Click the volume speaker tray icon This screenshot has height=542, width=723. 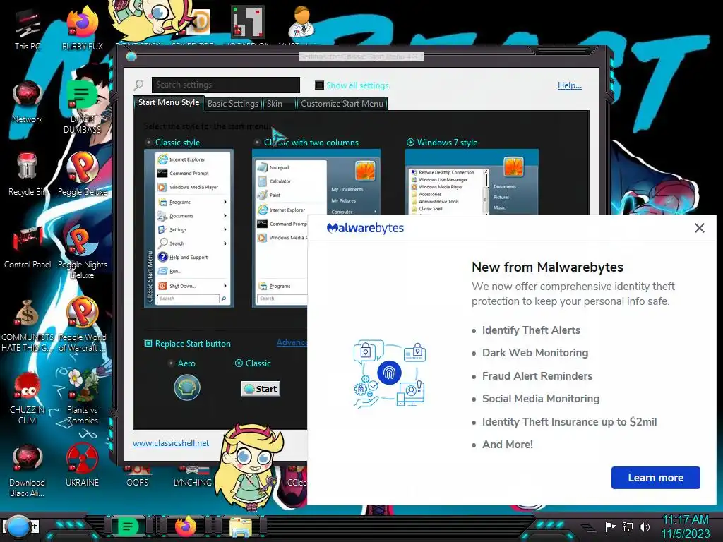pos(644,526)
